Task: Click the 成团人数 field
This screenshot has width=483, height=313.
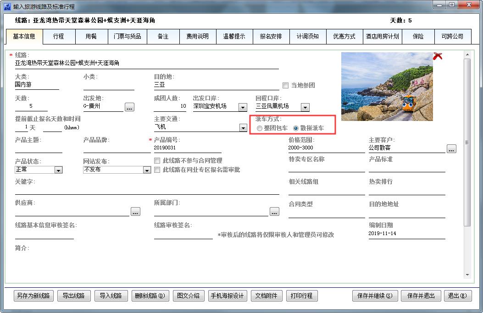Action: [170, 106]
